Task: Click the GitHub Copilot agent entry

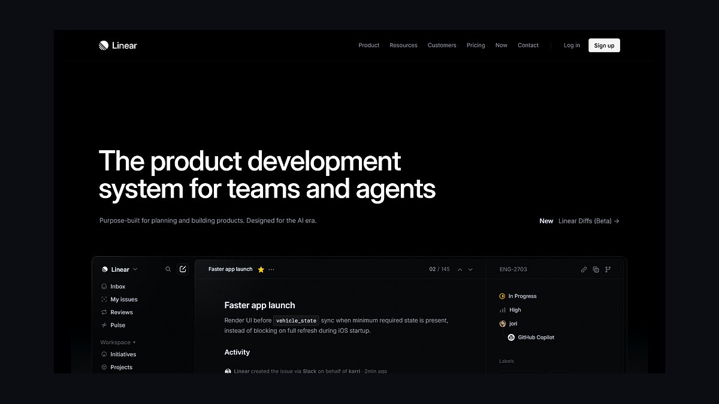Action: click(531, 338)
